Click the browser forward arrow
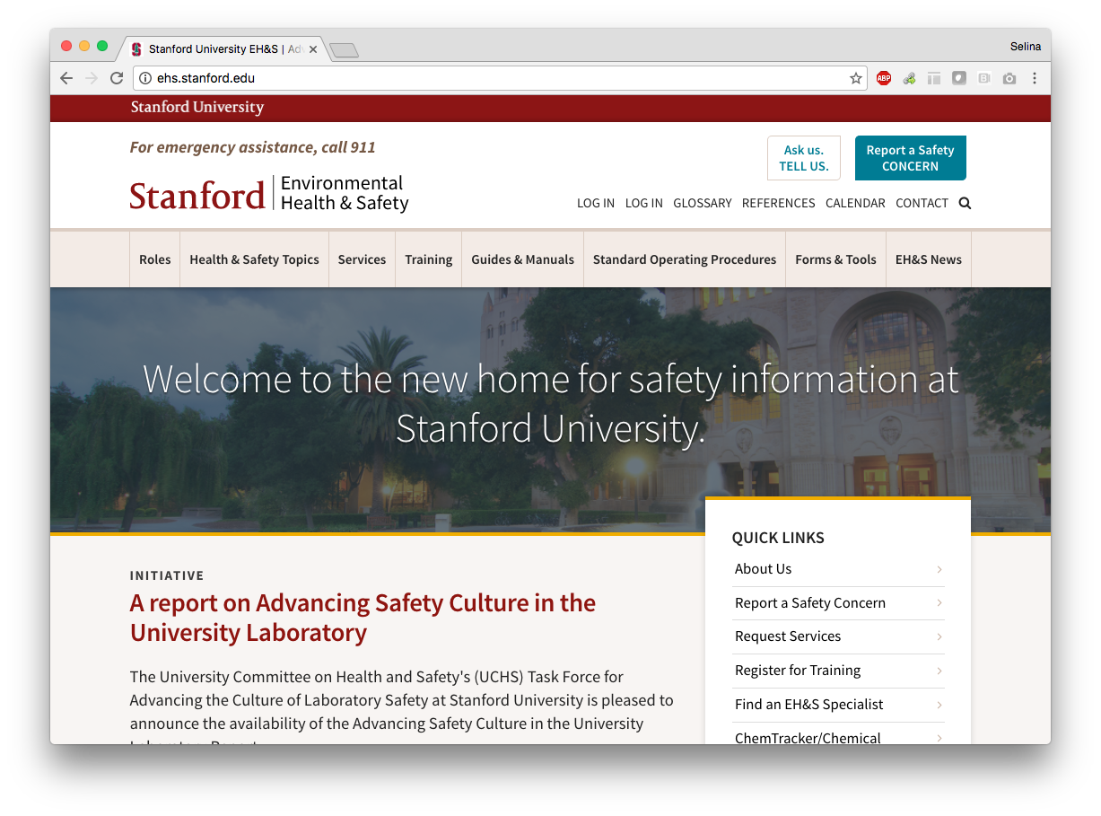This screenshot has height=816, width=1101. pyautogui.click(x=92, y=78)
